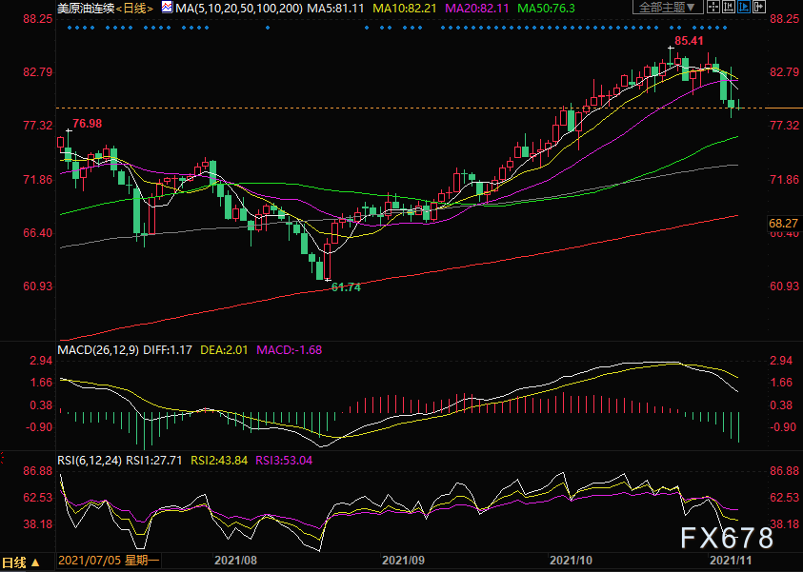The height and width of the screenshot is (572, 803).
Task: Click the RSI2:43.84 value
Action: [219, 460]
